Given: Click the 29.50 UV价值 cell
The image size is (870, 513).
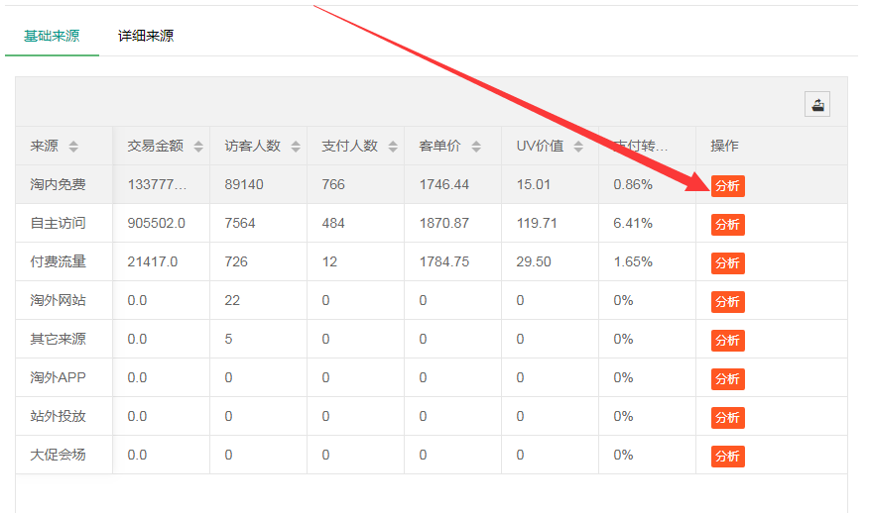Looking at the screenshot, I should [550, 261].
